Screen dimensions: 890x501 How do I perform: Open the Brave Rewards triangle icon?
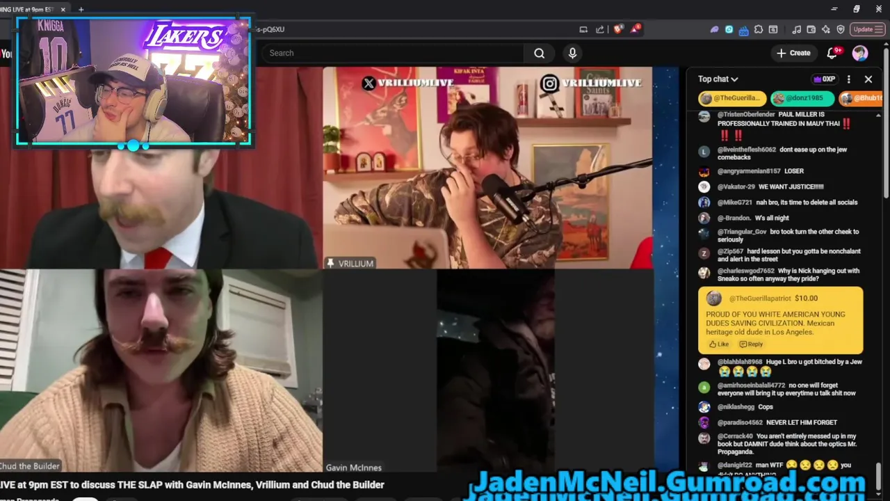(636, 29)
